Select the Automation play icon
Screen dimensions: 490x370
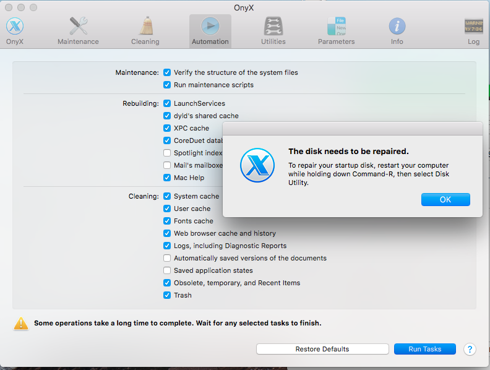click(x=210, y=31)
